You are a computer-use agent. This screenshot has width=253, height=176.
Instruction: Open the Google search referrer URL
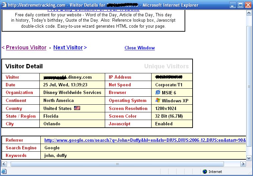[x=145, y=140]
